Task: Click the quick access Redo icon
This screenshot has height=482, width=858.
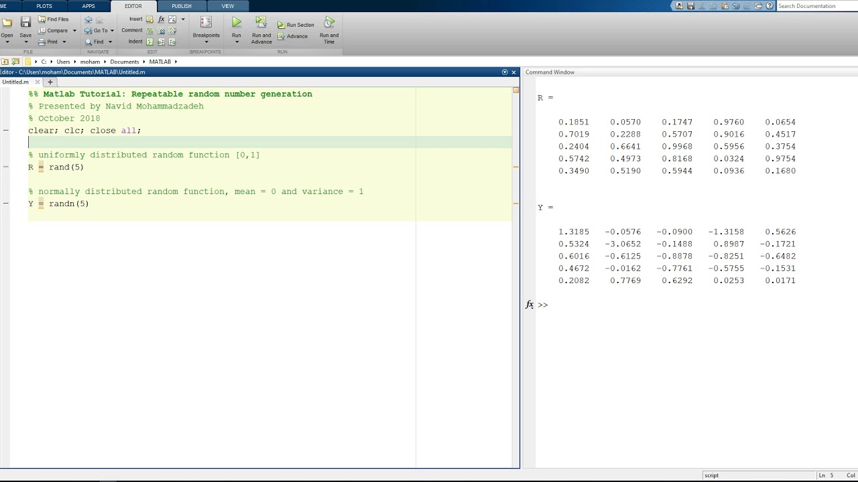Action: point(747,6)
